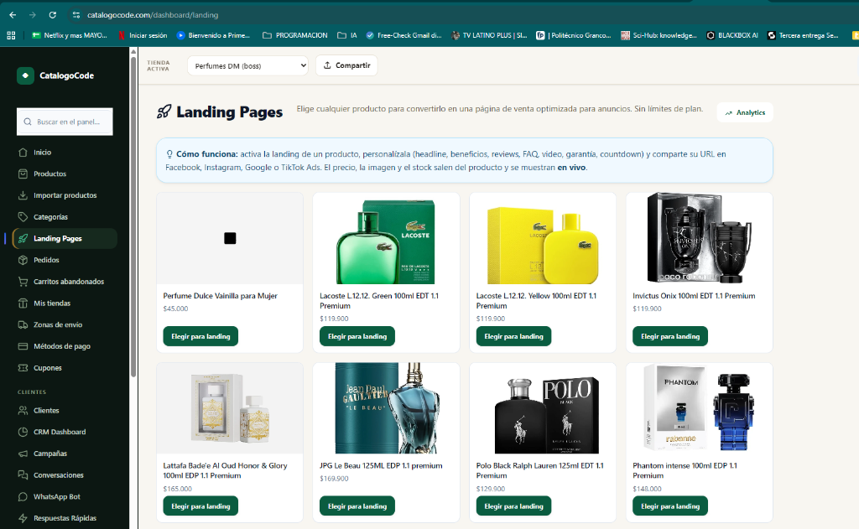Click the CatalogoCode logo icon
This screenshot has width=859, height=529.
click(x=25, y=75)
